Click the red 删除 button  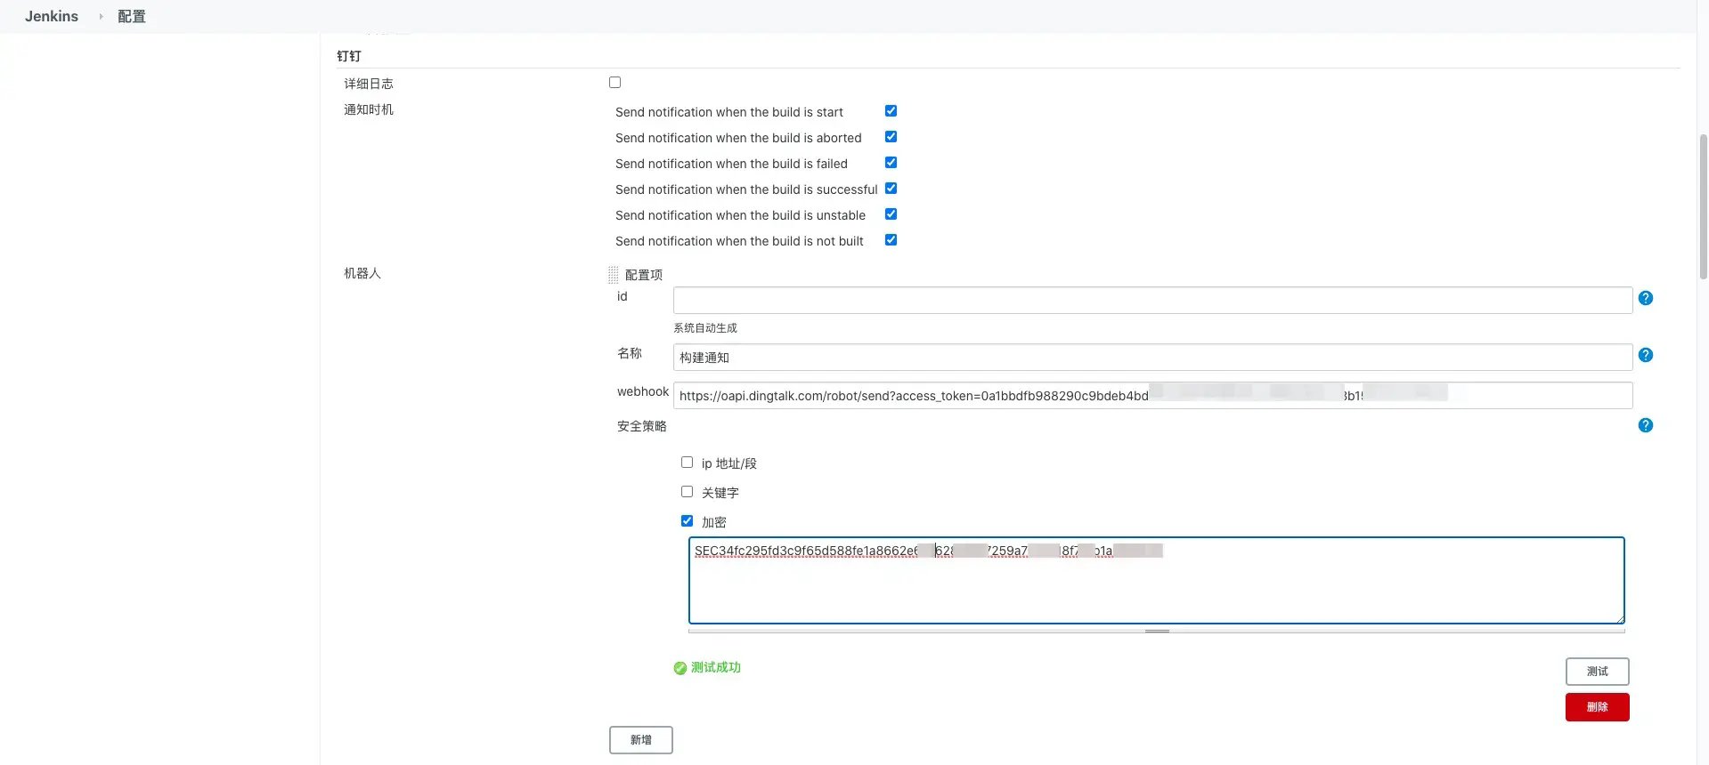[1597, 707]
